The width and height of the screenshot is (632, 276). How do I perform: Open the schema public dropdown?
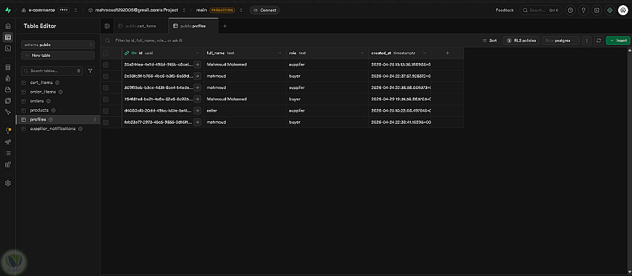click(58, 45)
